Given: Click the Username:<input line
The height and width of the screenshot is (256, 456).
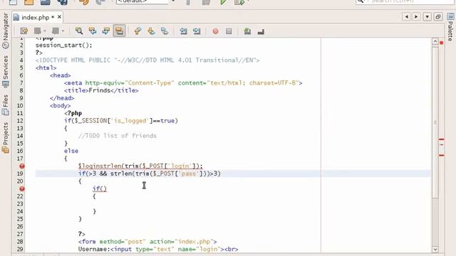Looking at the screenshot, I should coord(158,249).
